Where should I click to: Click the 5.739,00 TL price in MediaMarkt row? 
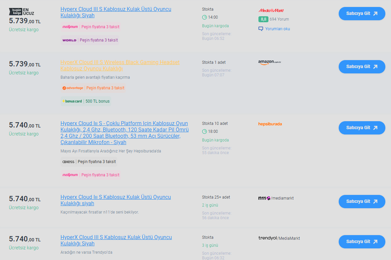25,21
